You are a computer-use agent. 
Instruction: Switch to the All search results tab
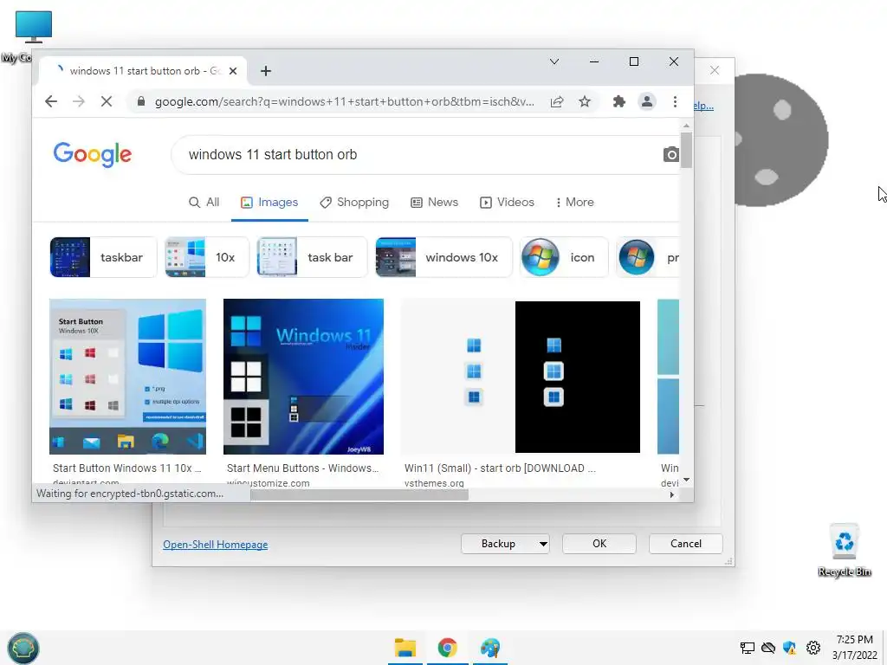click(204, 203)
